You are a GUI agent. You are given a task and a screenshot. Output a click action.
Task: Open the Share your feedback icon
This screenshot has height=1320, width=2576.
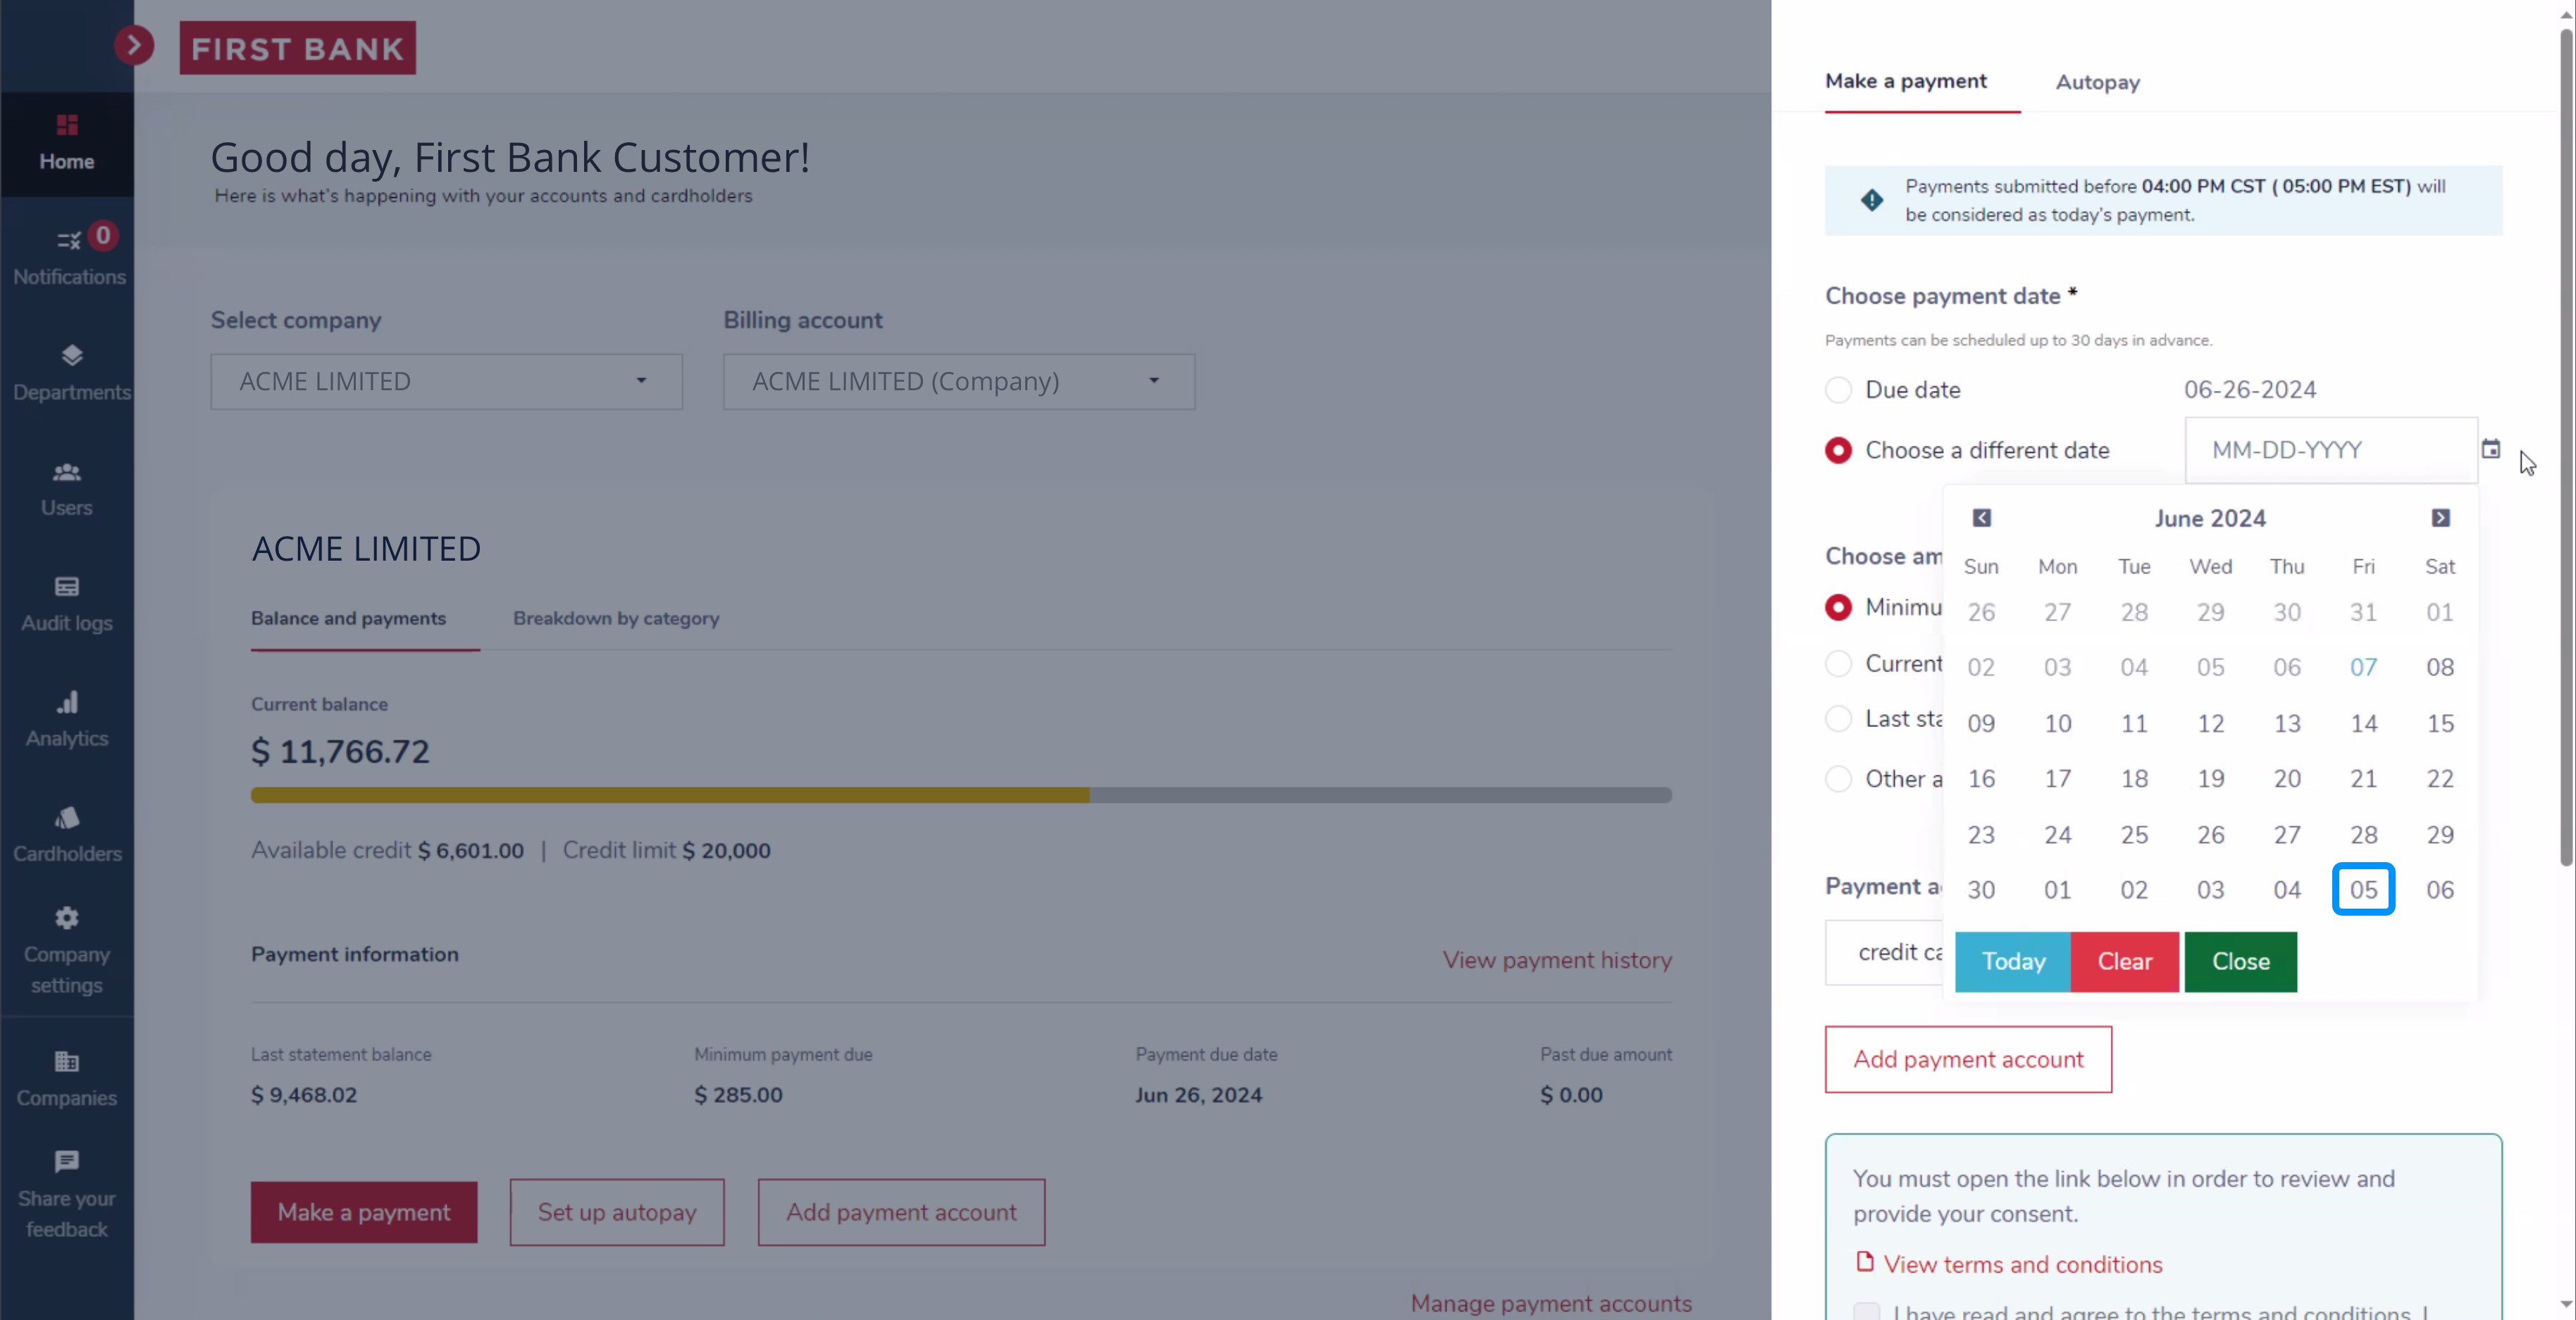pyautogui.click(x=67, y=1161)
